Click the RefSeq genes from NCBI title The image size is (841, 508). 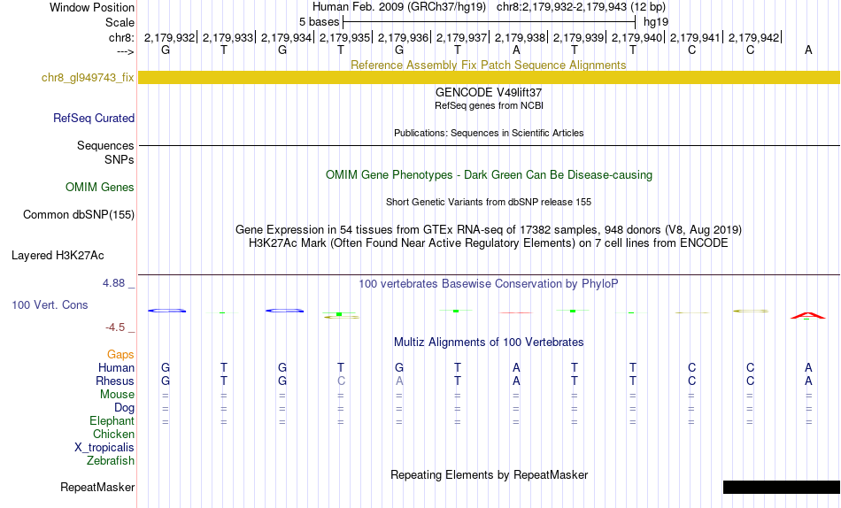pos(489,105)
